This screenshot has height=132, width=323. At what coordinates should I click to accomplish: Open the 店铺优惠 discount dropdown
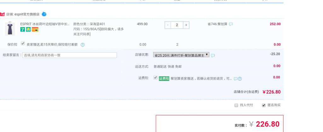click(181, 55)
